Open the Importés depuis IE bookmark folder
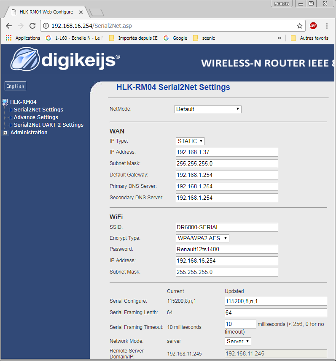336x361 pixels. point(133,38)
